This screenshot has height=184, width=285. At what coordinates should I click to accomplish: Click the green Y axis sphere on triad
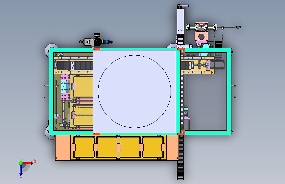tap(21, 163)
